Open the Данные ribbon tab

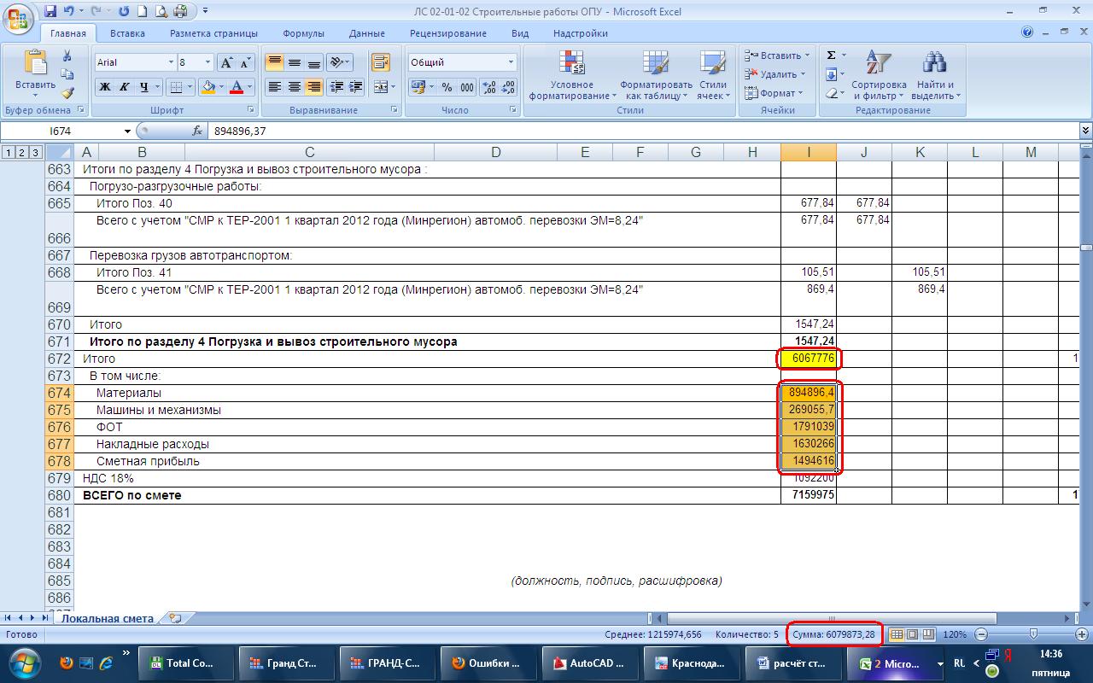pos(366,33)
